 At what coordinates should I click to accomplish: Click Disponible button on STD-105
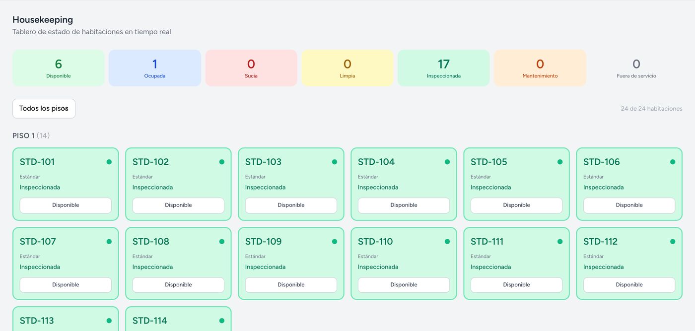coord(516,205)
